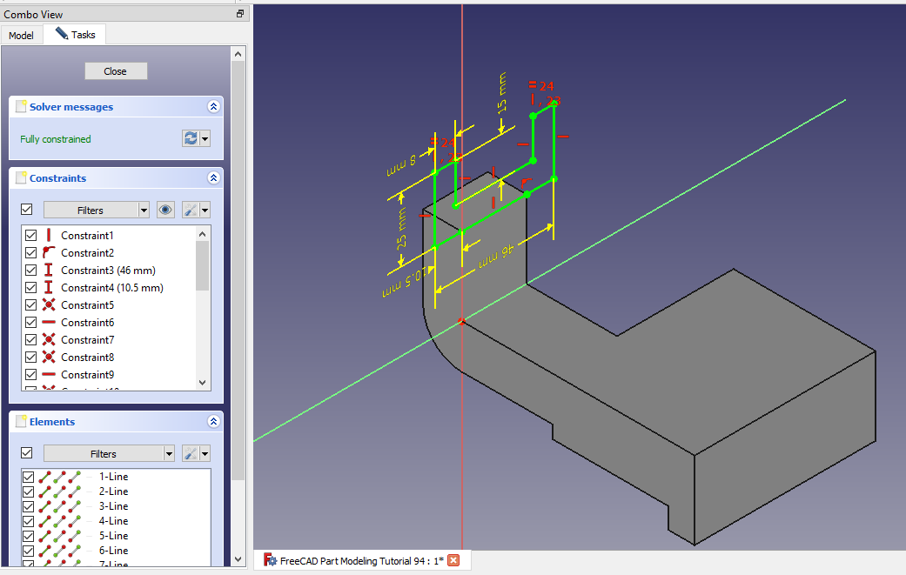Screen dimensions: 906x575
Task: Open Constraints settings wrench icon
Action: (191, 210)
